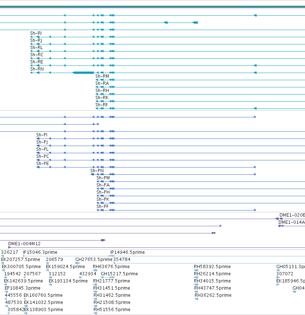Pick EST RH31451.5prime
This screenshot has width=305, height=315.
(111, 288)
